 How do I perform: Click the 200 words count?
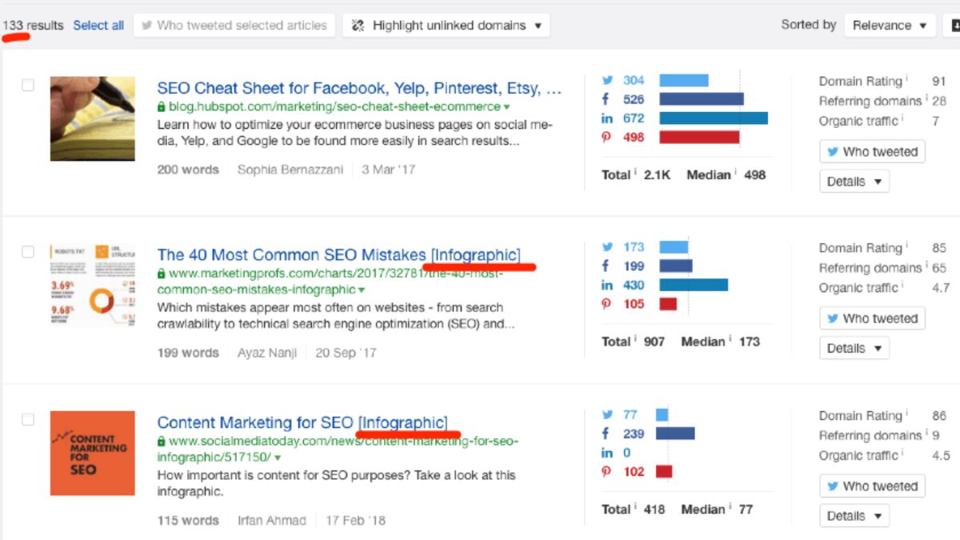(188, 170)
